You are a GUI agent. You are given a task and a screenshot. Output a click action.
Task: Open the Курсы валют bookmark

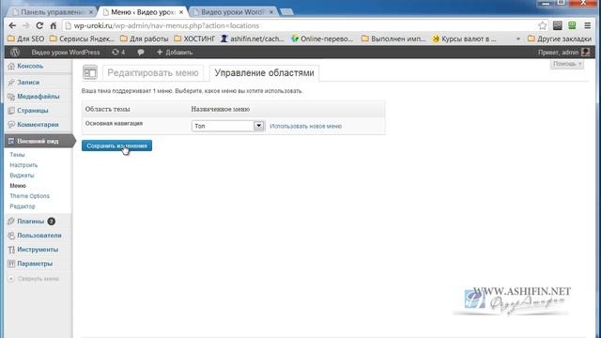click(x=464, y=38)
